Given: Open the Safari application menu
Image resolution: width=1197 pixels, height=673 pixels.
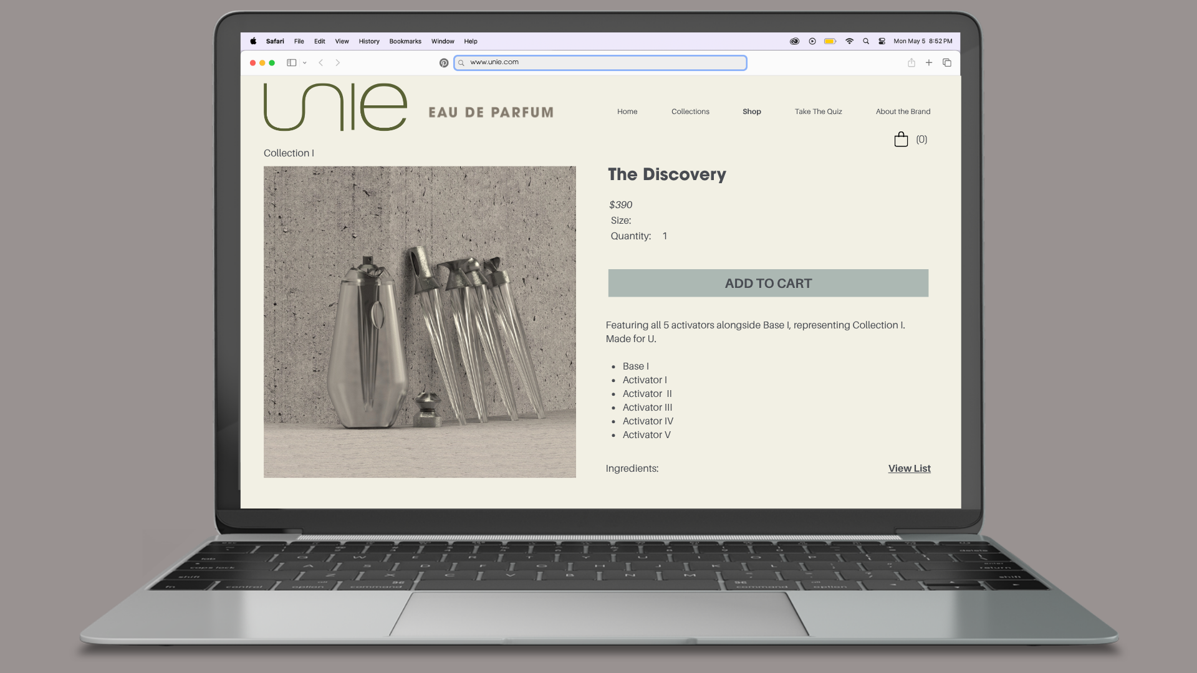Looking at the screenshot, I should pos(275,41).
